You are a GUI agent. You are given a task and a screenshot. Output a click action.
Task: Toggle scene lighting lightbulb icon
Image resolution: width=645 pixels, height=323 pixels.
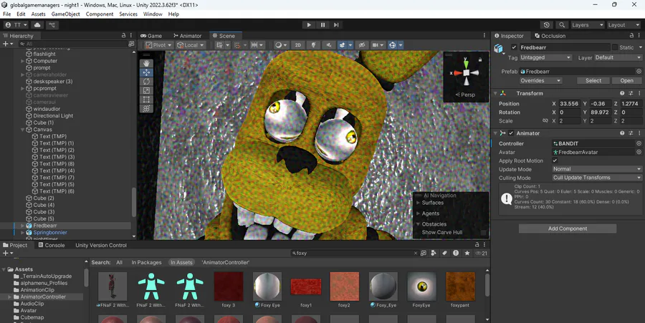pyautogui.click(x=313, y=45)
